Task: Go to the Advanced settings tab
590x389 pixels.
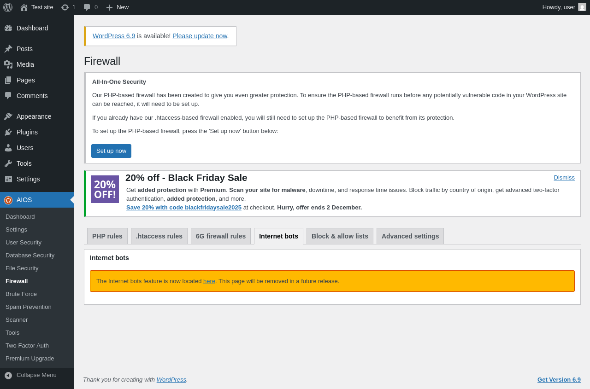Action: click(410, 236)
